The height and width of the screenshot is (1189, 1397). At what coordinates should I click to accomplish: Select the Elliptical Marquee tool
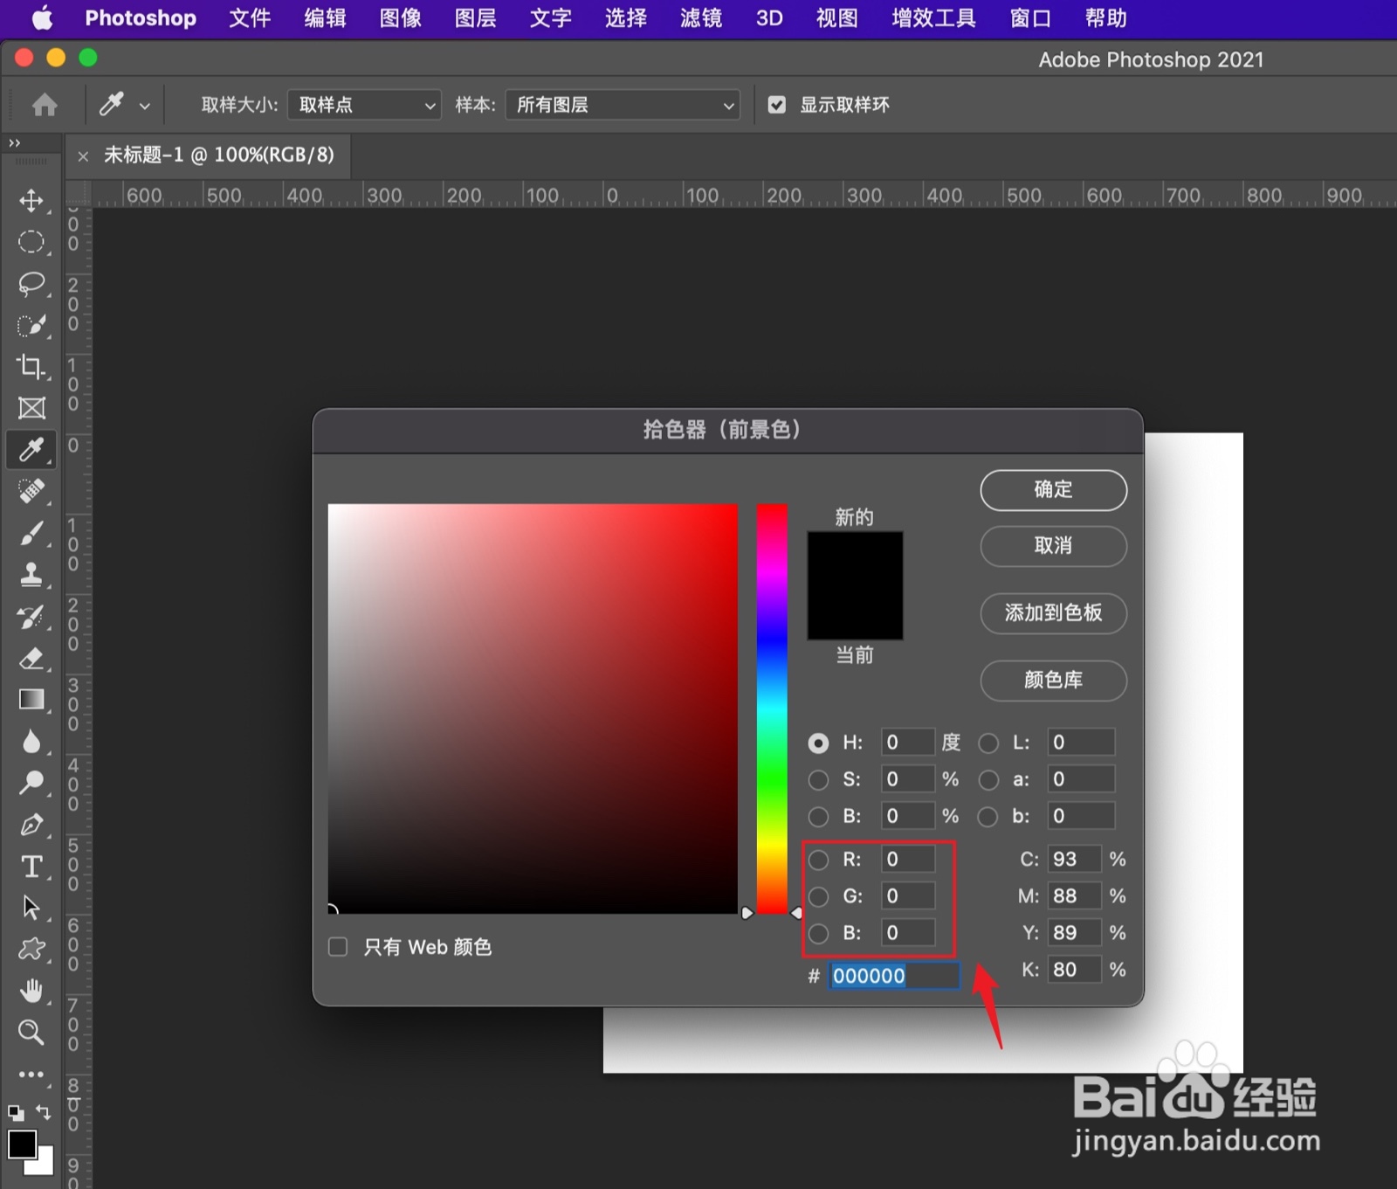31,242
